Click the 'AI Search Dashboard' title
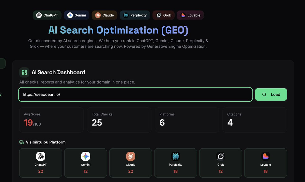305x182 pixels. 58,73
